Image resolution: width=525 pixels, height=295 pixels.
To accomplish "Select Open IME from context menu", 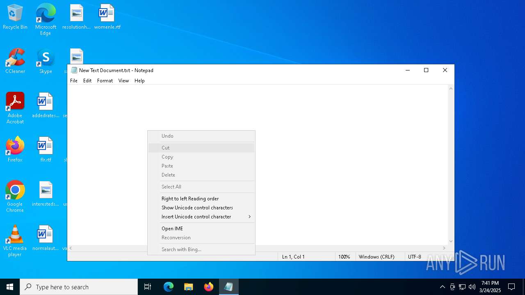I will 201,229.
